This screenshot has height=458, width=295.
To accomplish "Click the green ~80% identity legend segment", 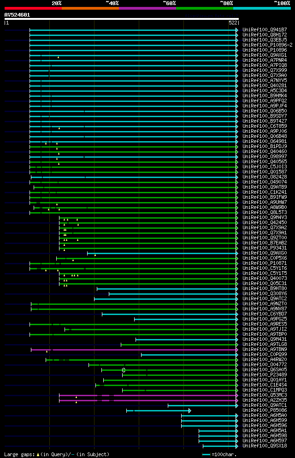I will click(x=205, y=8).
